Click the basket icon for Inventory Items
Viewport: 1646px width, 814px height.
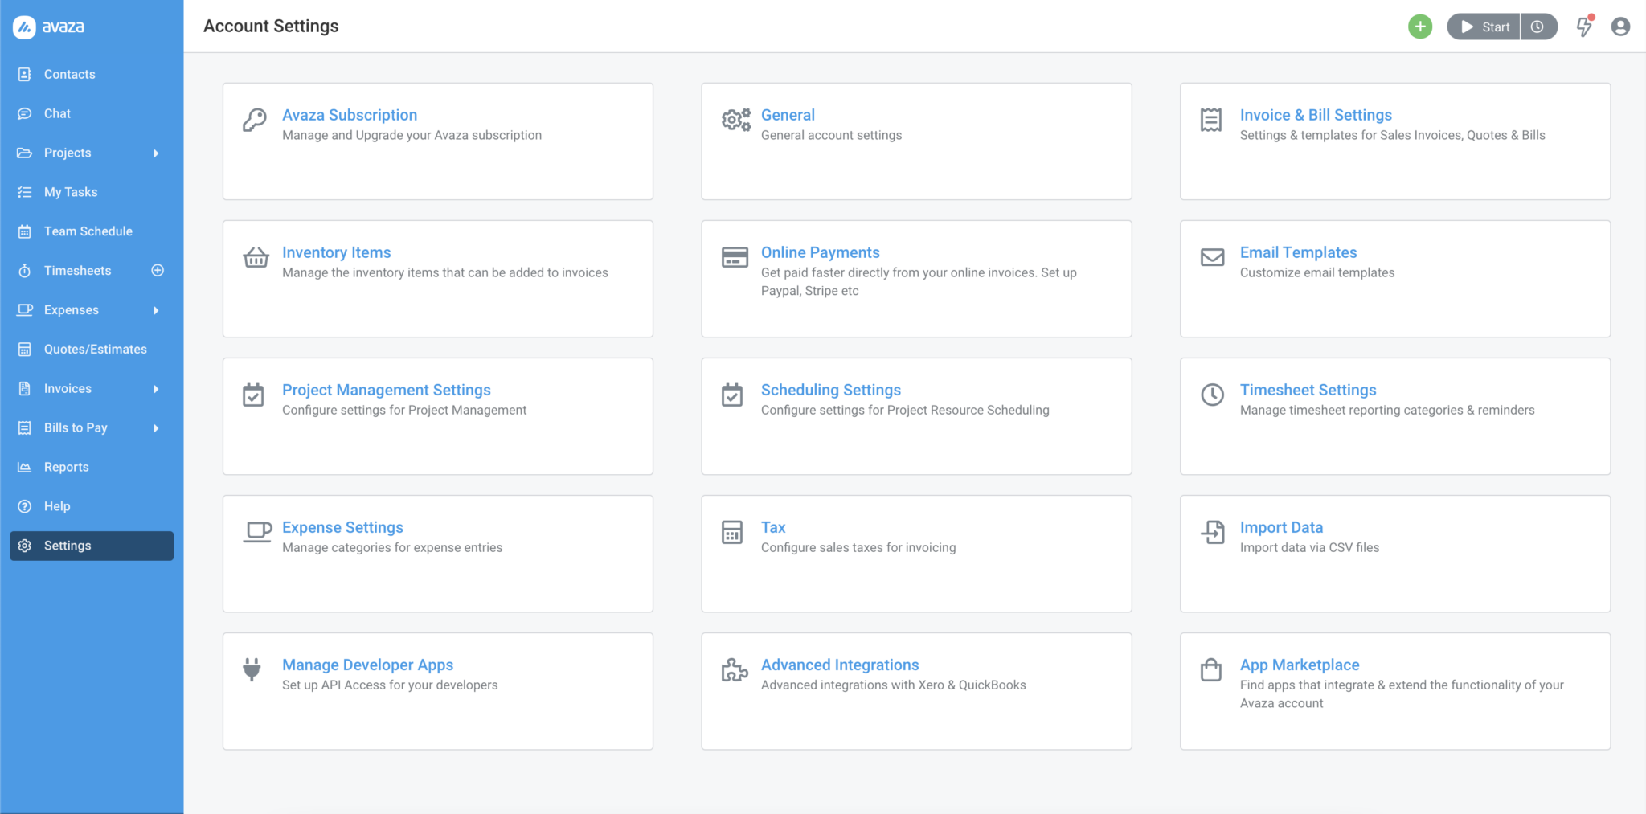point(256,257)
